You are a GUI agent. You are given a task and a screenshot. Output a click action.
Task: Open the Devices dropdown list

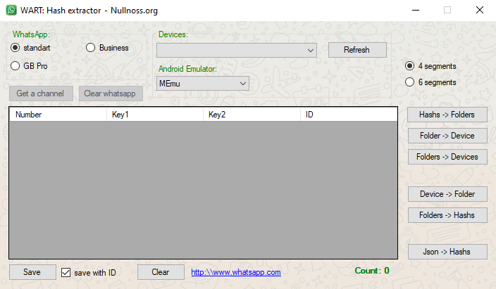pyautogui.click(x=311, y=50)
